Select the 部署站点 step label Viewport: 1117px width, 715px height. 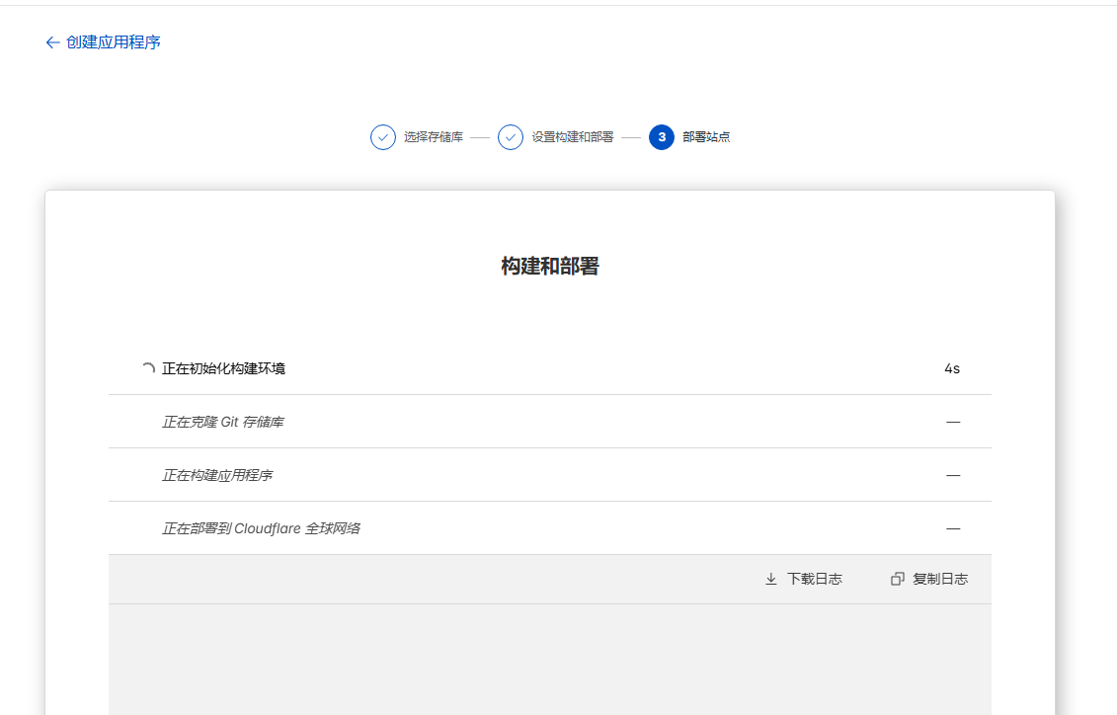[706, 137]
